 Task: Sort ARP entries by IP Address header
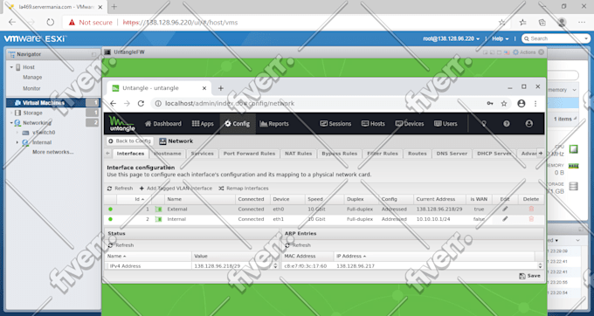pos(434,257)
